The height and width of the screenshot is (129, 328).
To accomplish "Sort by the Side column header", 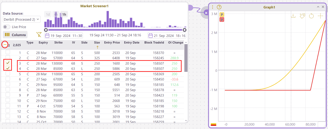I will click(84, 43).
